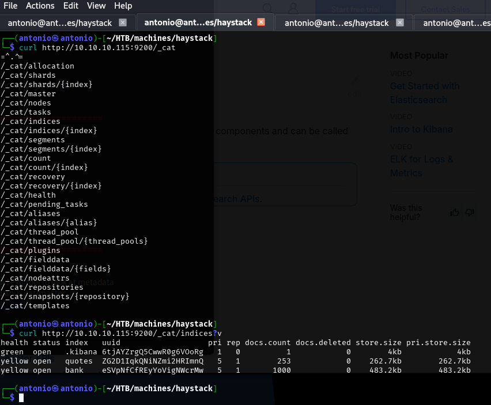This screenshot has width=491, height=405.
Task: Open ELK for Logs & Metrics link
Action: coord(421,166)
